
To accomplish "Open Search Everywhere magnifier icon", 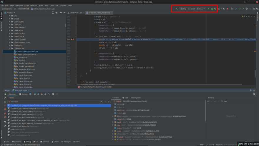I will (x=257, y=9).
